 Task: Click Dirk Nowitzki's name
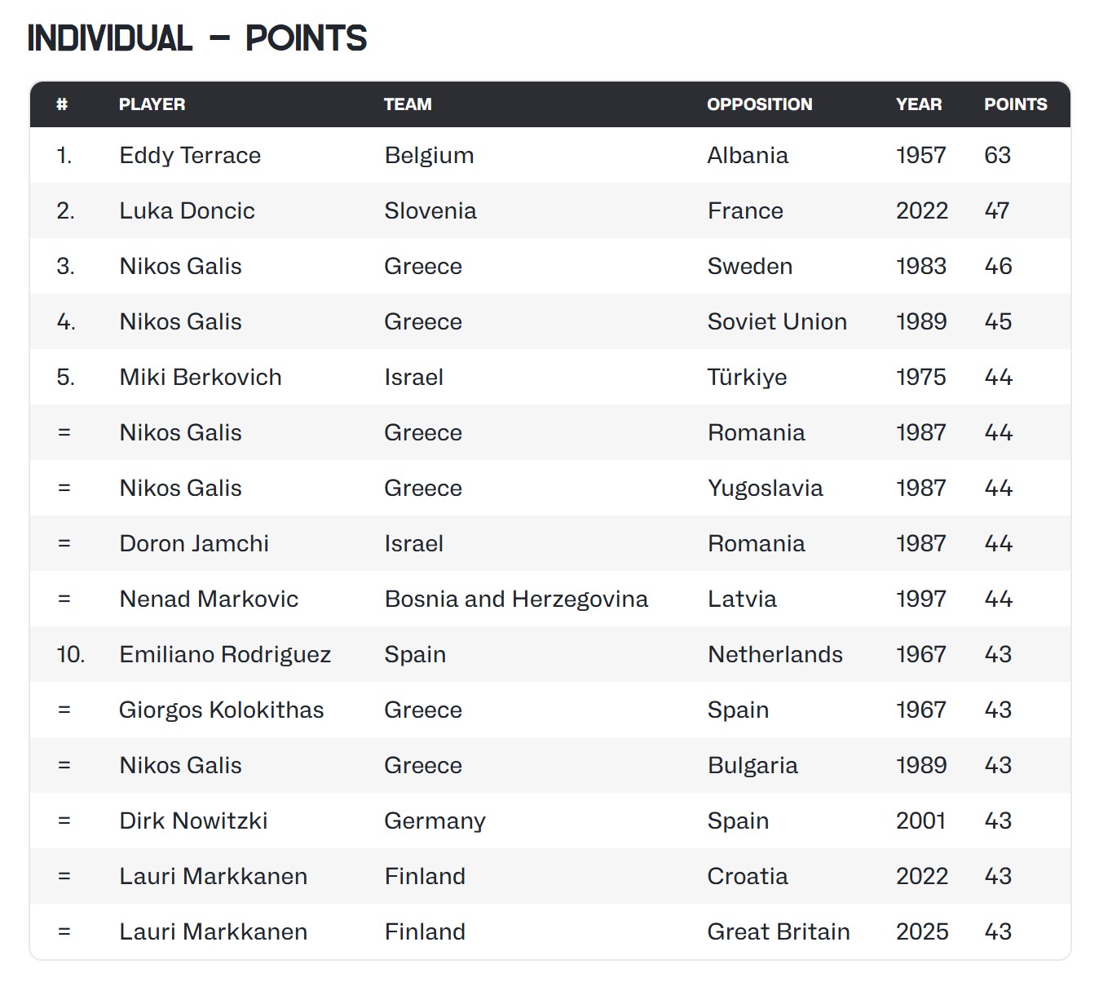193,821
